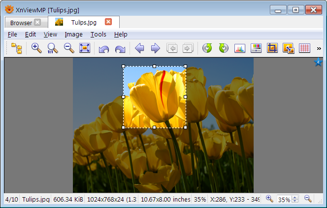Select the Tulips.jpg tab
Viewport: 327px width, 208px height.
tap(84, 22)
